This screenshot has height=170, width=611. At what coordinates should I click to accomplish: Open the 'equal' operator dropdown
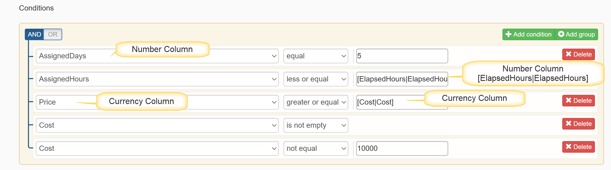(x=316, y=56)
